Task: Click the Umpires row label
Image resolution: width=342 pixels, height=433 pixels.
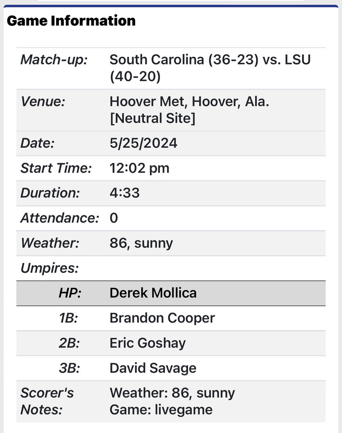Action: (49, 268)
